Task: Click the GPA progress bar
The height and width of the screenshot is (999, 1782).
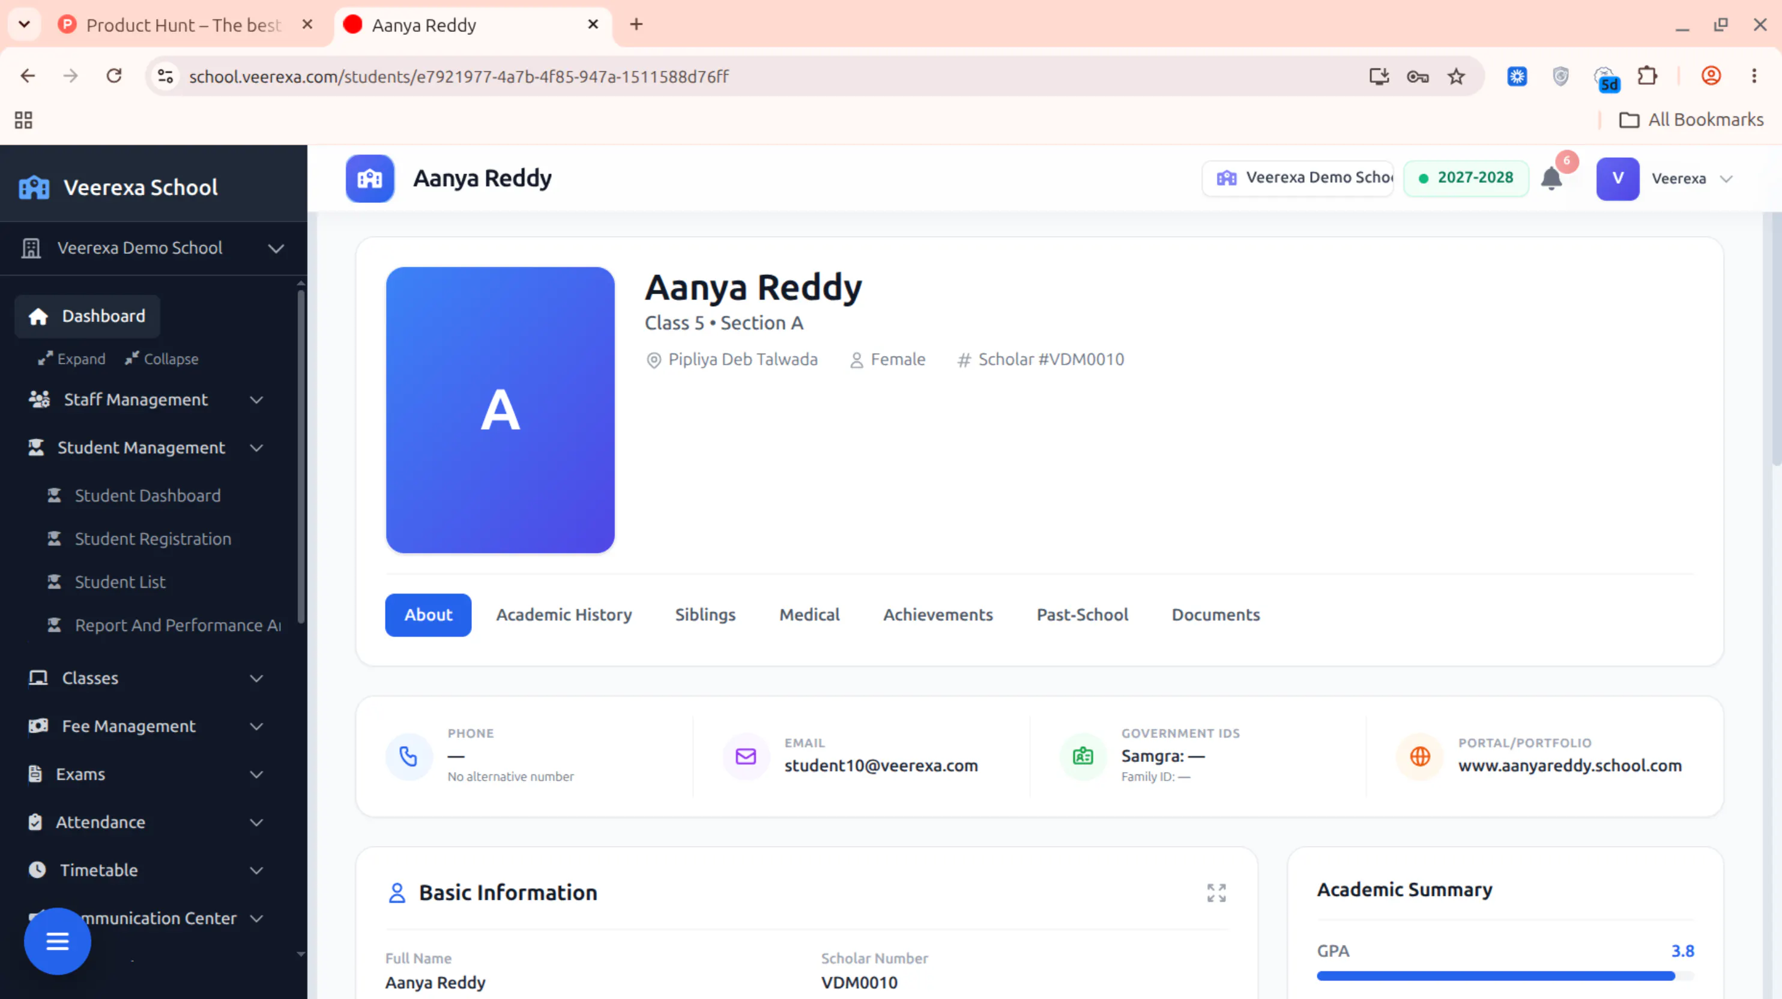Action: [1505, 976]
